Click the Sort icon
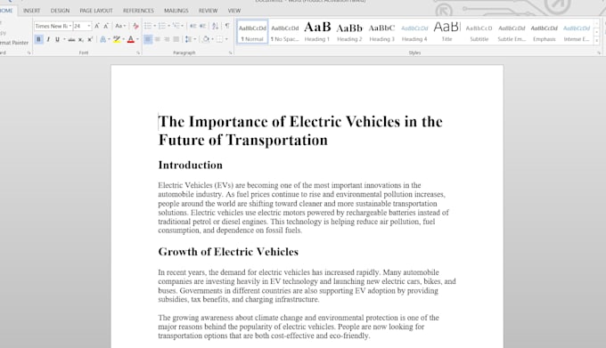 point(216,26)
